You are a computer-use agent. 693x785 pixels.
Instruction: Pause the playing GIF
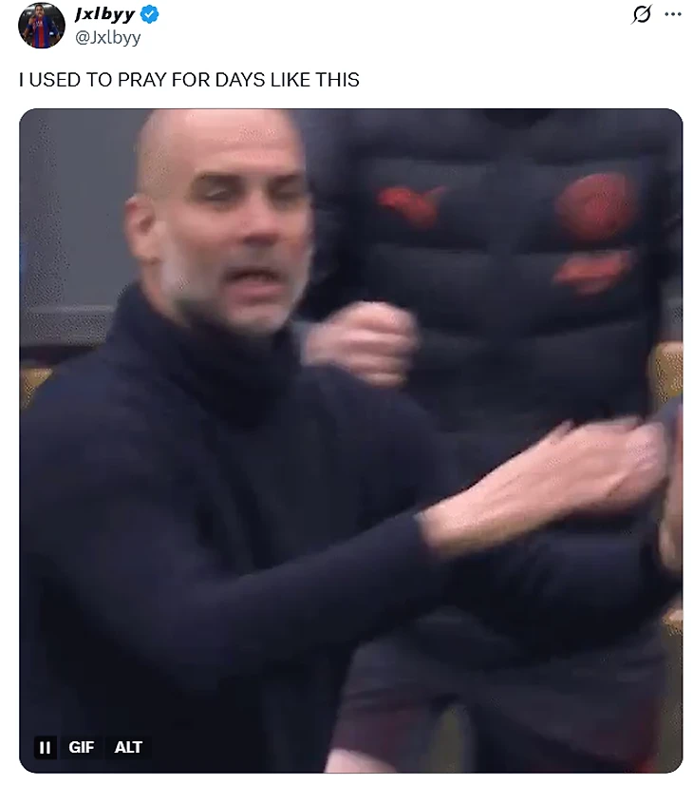point(45,747)
